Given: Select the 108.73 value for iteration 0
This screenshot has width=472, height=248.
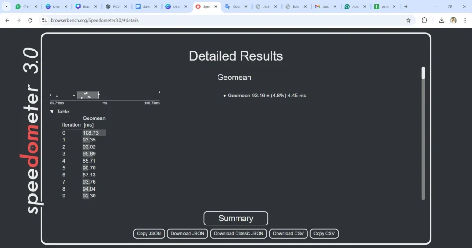Looking at the screenshot, I should point(91,133).
